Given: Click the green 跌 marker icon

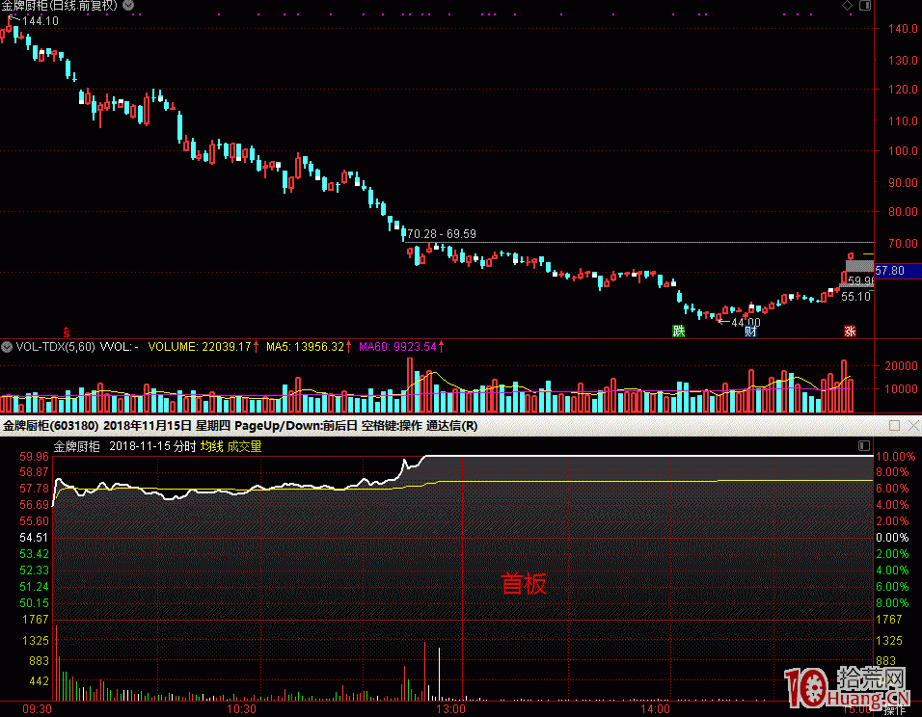Looking at the screenshot, I should pyautogui.click(x=679, y=332).
